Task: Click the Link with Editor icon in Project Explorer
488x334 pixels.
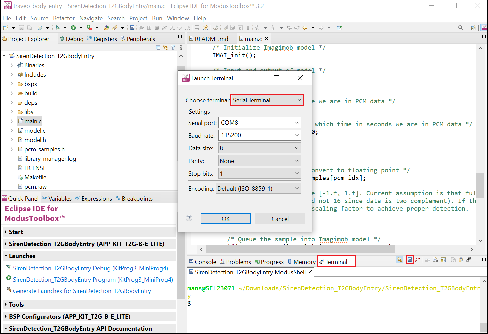Action: [x=166, y=48]
